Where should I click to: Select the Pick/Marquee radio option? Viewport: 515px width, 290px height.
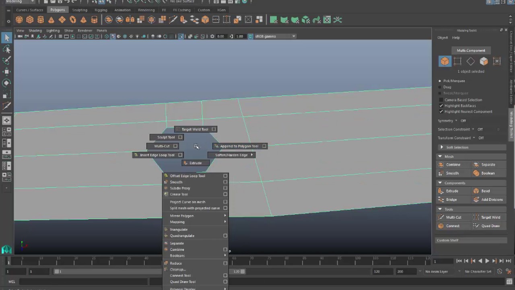point(440,81)
